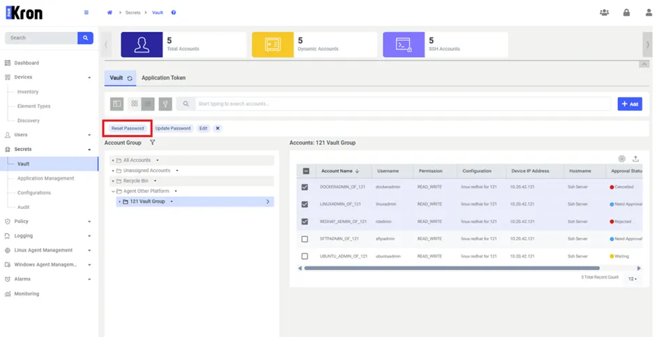The image size is (659, 337).
Task: Click the SSH Accounts terminal icon
Action: [x=404, y=45]
